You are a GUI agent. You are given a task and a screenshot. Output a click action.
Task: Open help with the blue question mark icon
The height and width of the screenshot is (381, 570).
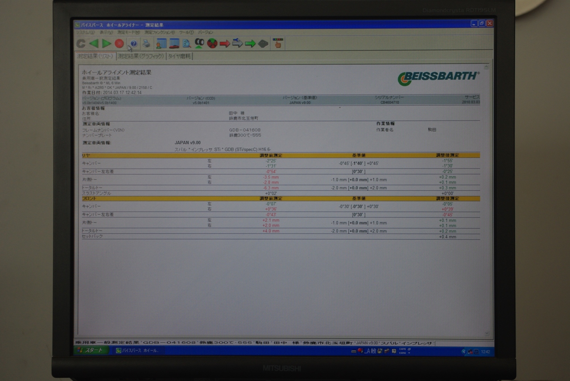pyautogui.click(x=133, y=44)
